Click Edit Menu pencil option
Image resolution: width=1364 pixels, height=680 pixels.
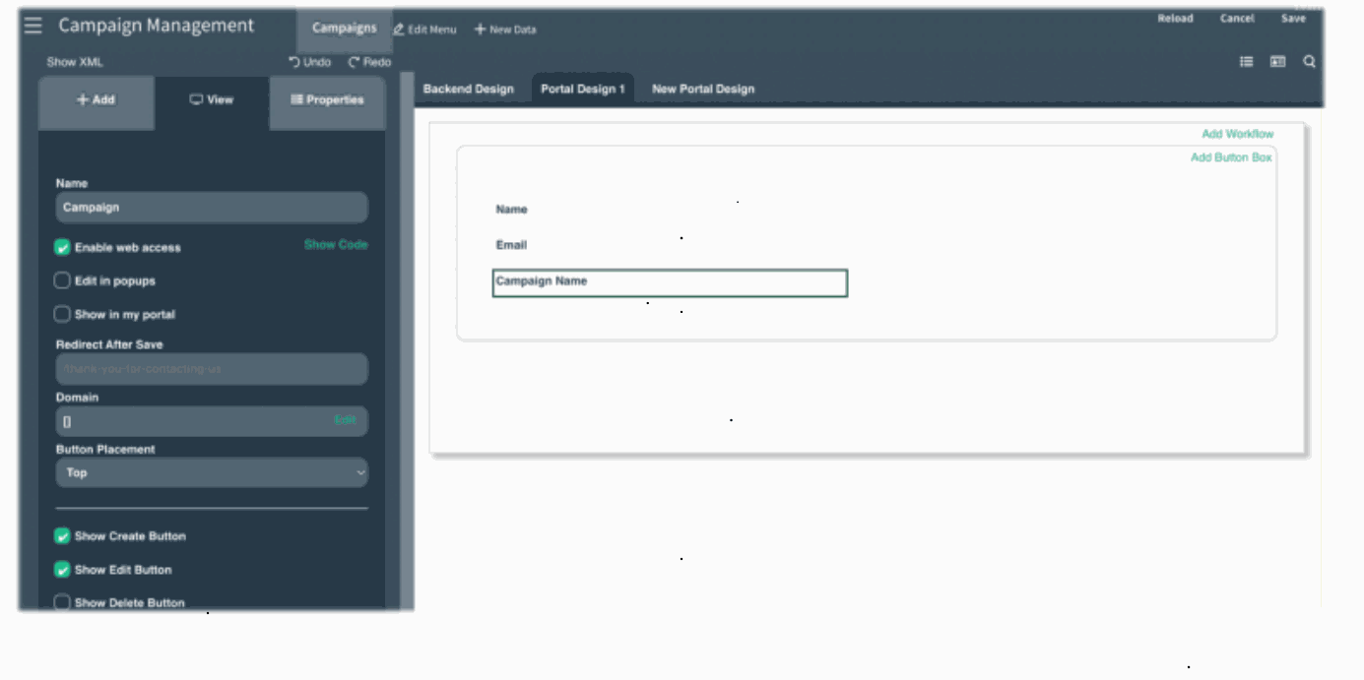tap(425, 30)
